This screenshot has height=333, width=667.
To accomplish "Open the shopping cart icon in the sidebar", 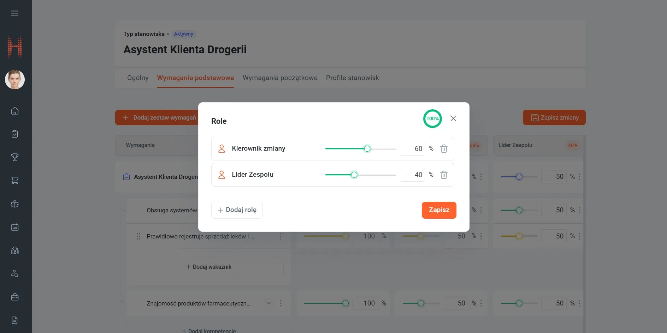I will tap(15, 181).
